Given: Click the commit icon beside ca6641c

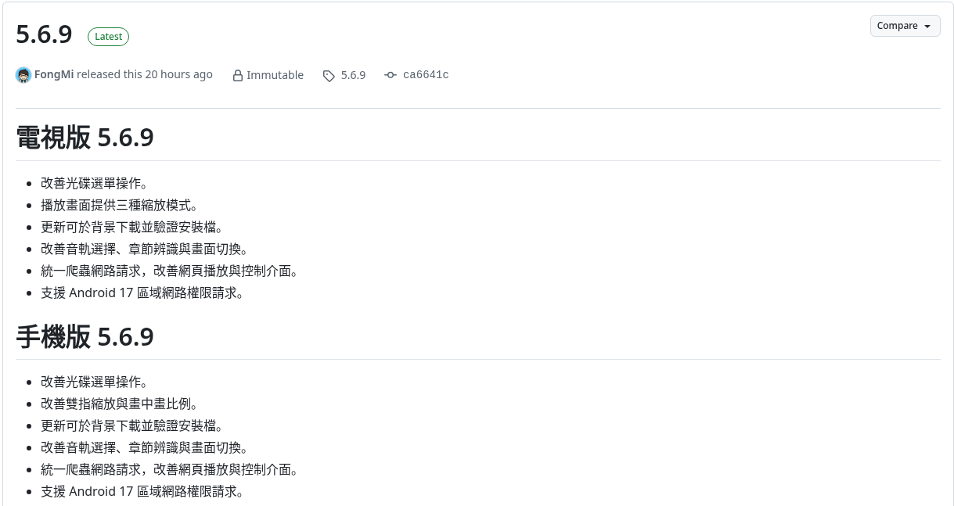Looking at the screenshot, I should (391, 75).
